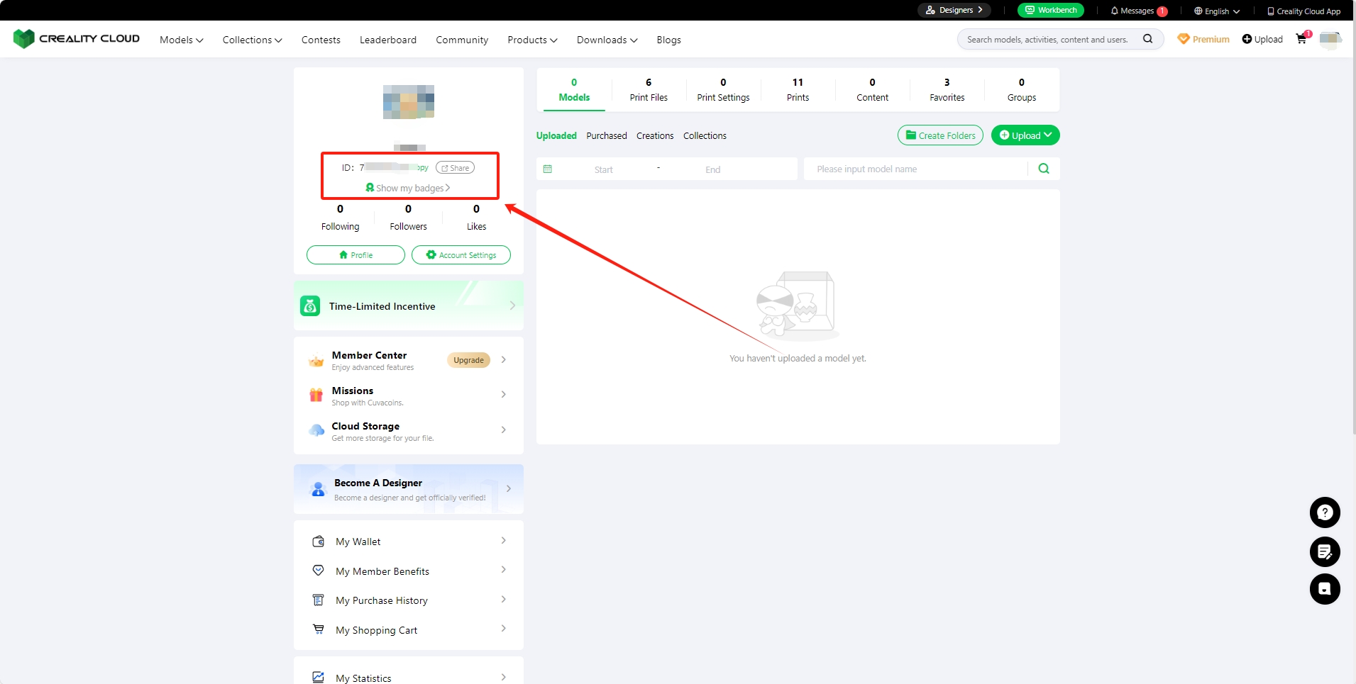Open Messages notification bell
The width and height of the screenshot is (1356, 684).
click(x=1136, y=11)
